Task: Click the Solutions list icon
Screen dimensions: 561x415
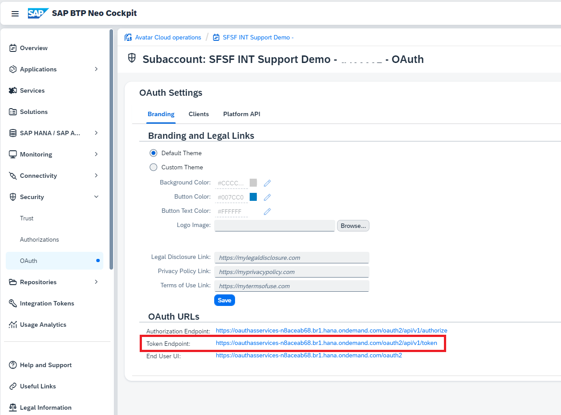Action: [13, 112]
